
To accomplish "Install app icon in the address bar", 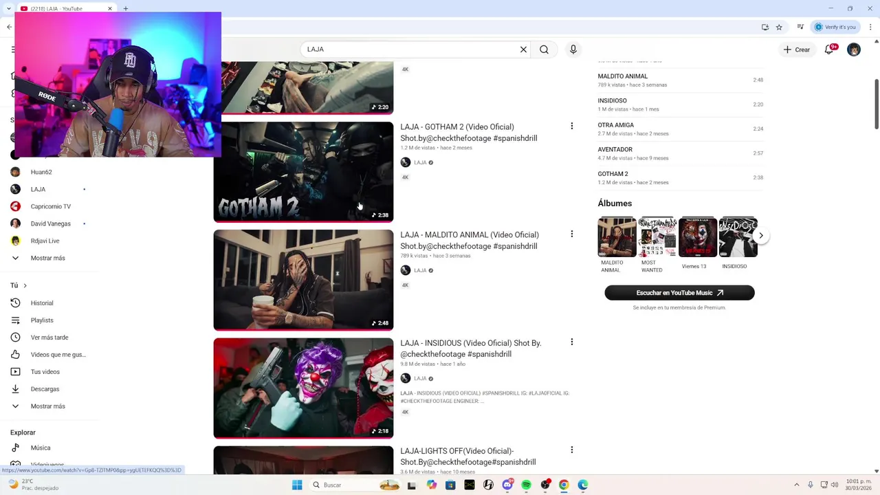I will pos(765,27).
